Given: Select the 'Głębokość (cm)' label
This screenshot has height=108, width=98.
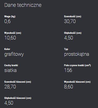Looking at the screenshot, I should 73,33.
